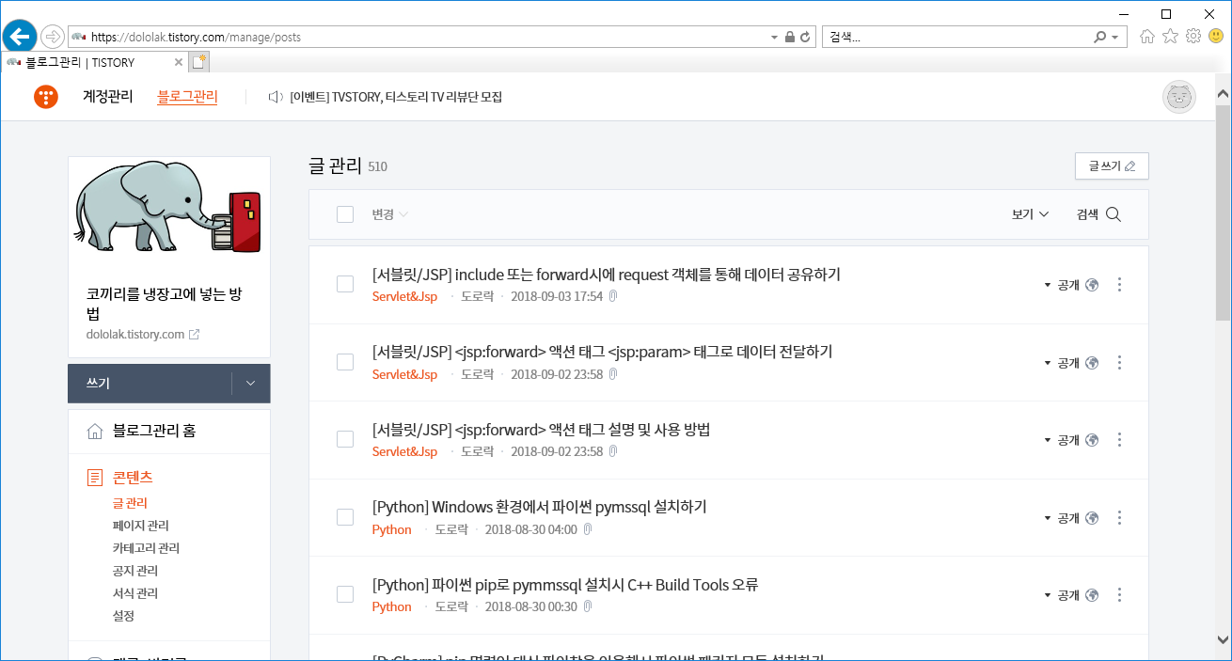Click the 콘텐츠 document icon

[95, 478]
